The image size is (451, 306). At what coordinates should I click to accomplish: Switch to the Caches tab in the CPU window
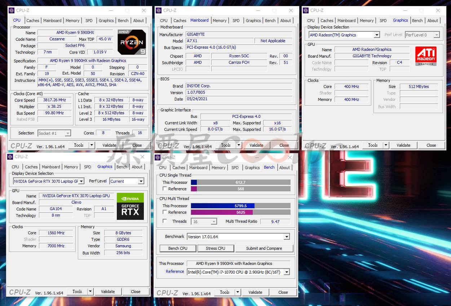[x=33, y=21]
